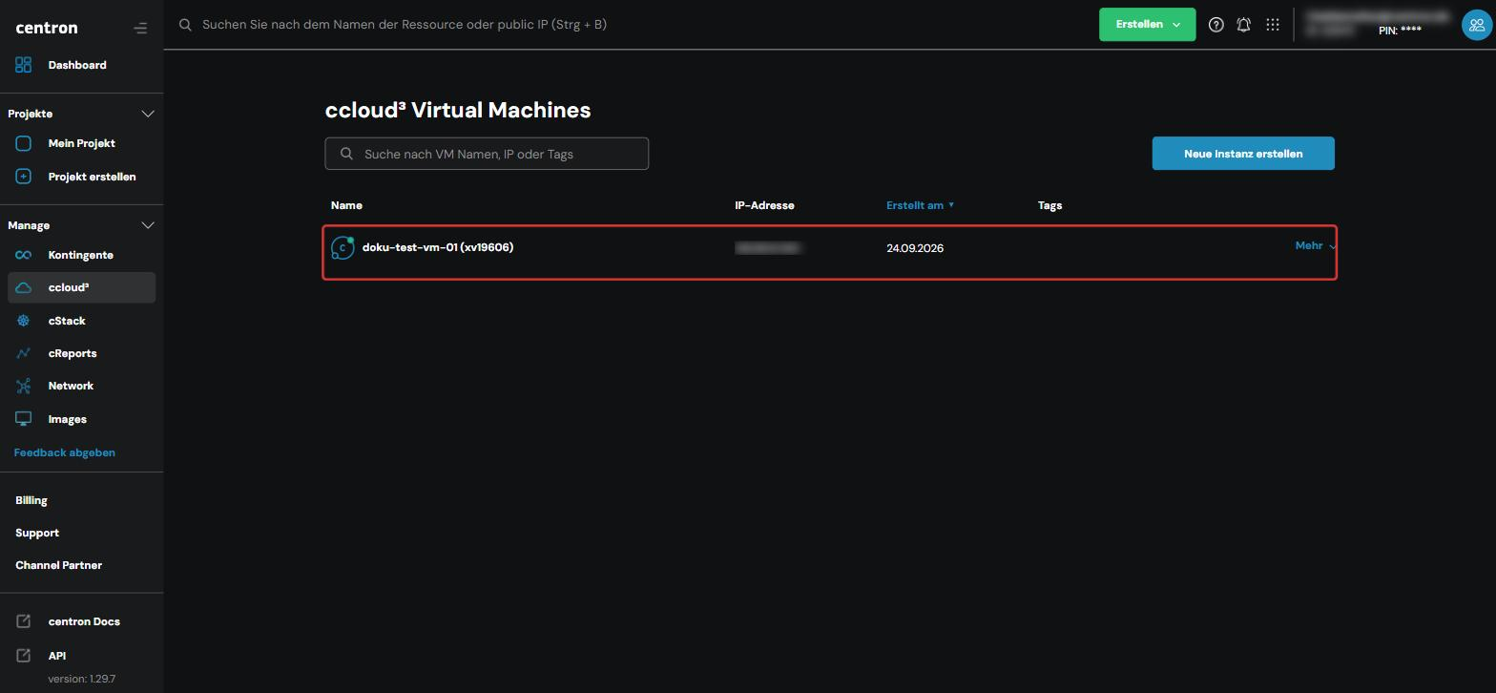Open the notifications bell icon
The image size is (1496, 693).
click(1244, 25)
